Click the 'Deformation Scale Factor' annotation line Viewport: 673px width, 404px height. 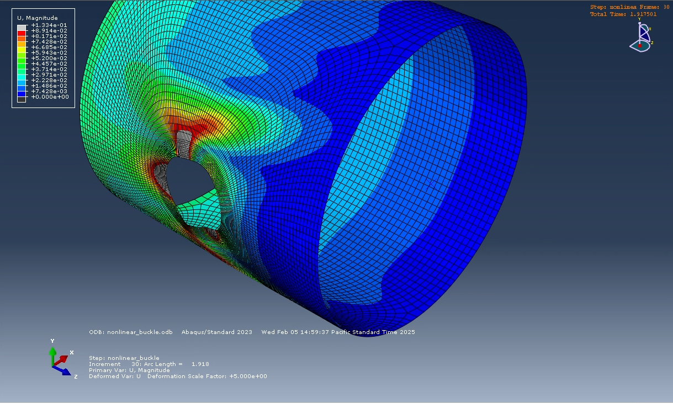coord(178,376)
